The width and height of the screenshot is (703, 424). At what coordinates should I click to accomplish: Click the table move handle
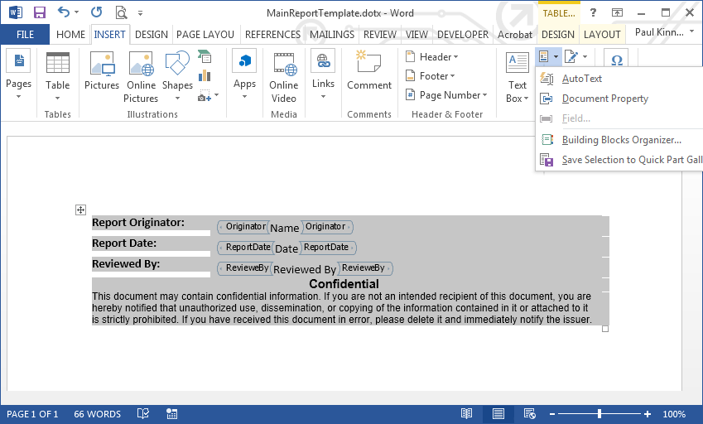pos(80,210)
